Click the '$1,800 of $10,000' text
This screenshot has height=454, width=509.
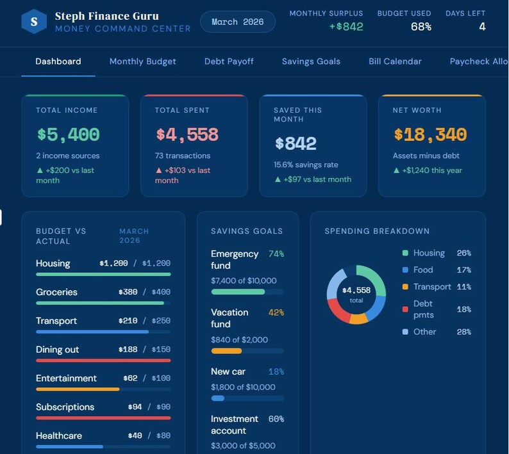(x=243, y=387)
